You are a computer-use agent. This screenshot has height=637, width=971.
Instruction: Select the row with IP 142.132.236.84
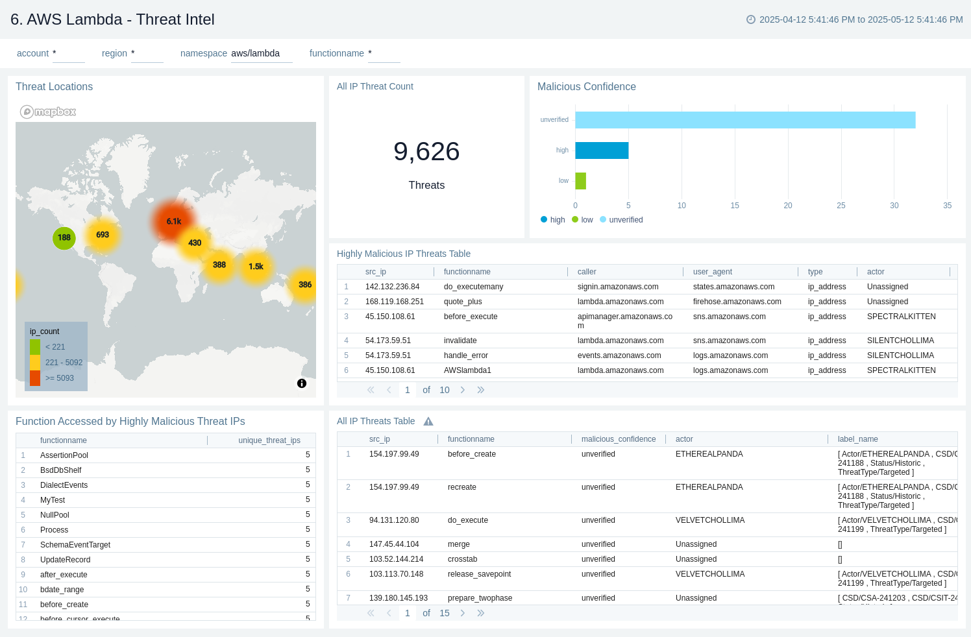(392, 287)
